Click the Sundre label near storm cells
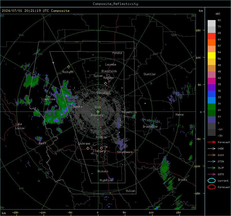231x216 pixels. point(78,107)
